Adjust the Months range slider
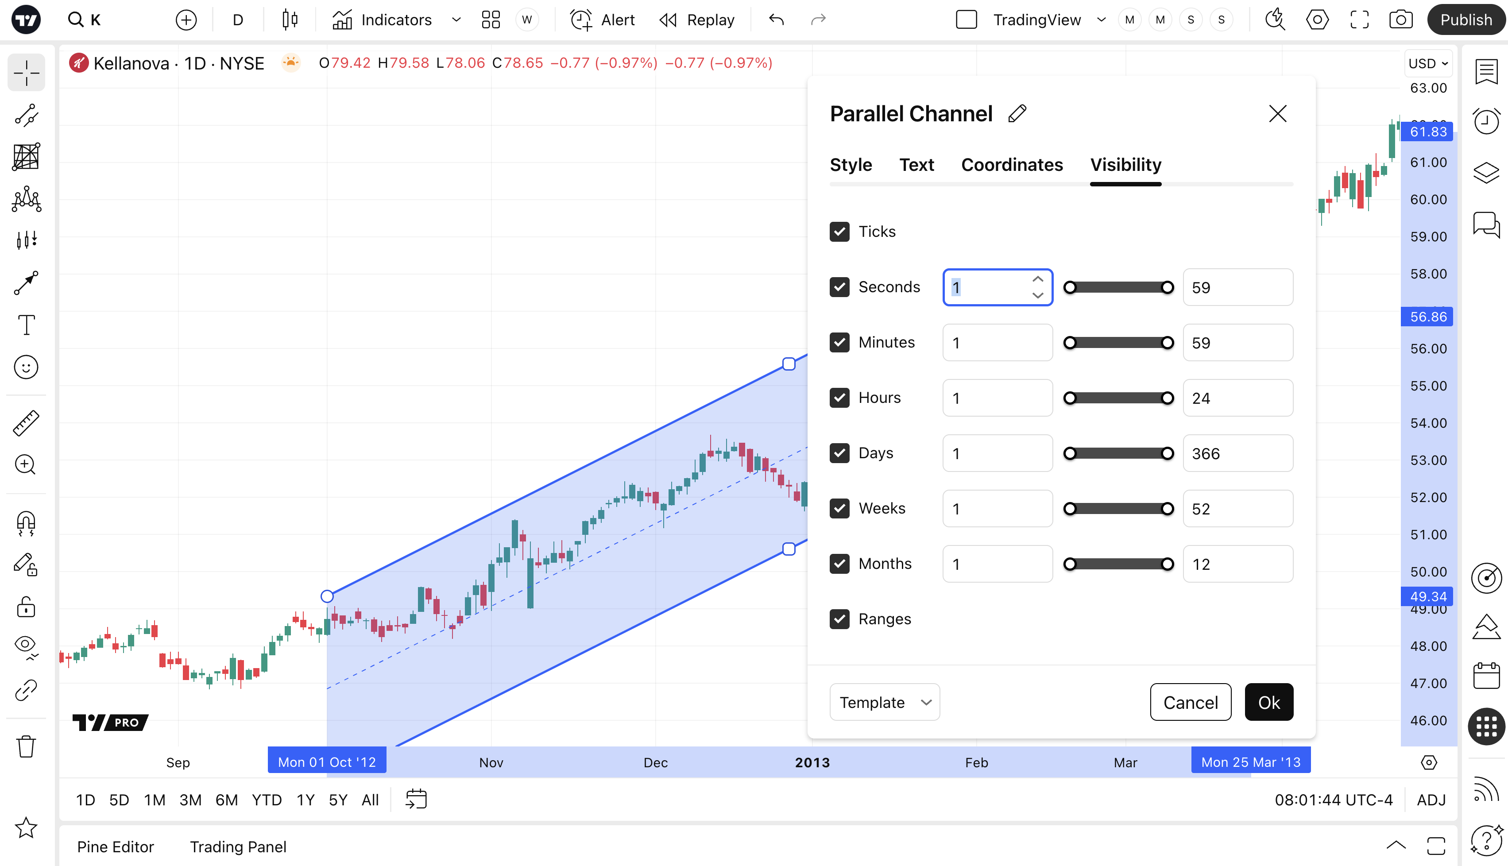 1118,564
